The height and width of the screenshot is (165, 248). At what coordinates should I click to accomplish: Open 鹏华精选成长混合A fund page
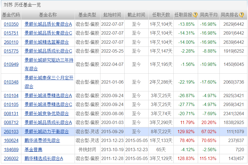(x=44, y=158)
